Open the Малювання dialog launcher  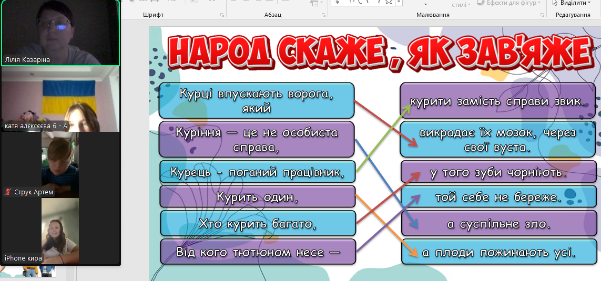pos(542,15)
